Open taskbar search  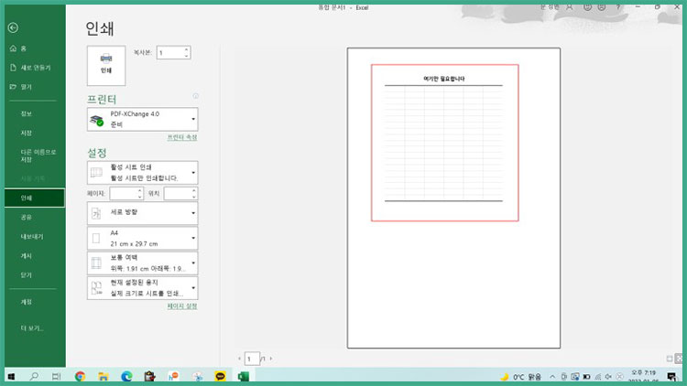click(34, 376)
